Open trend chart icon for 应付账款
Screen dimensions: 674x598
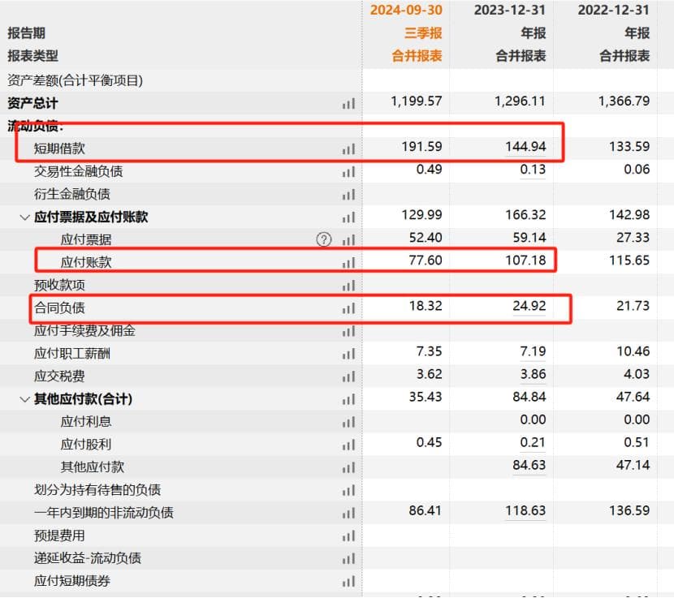[348, 263]
